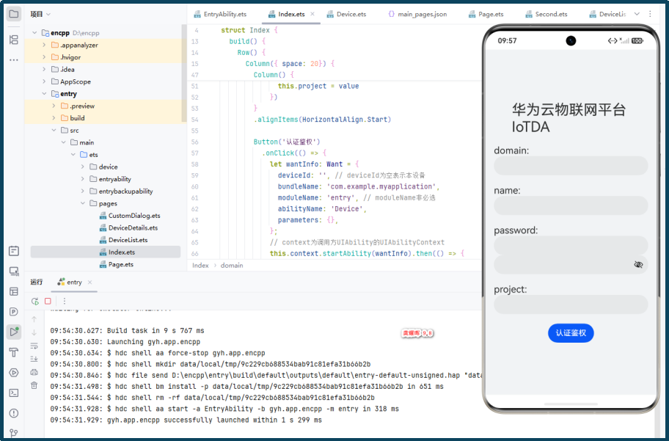The image size is (669, 441).
Task: Open the Git version control icon
Action: (x=14, y=433)
